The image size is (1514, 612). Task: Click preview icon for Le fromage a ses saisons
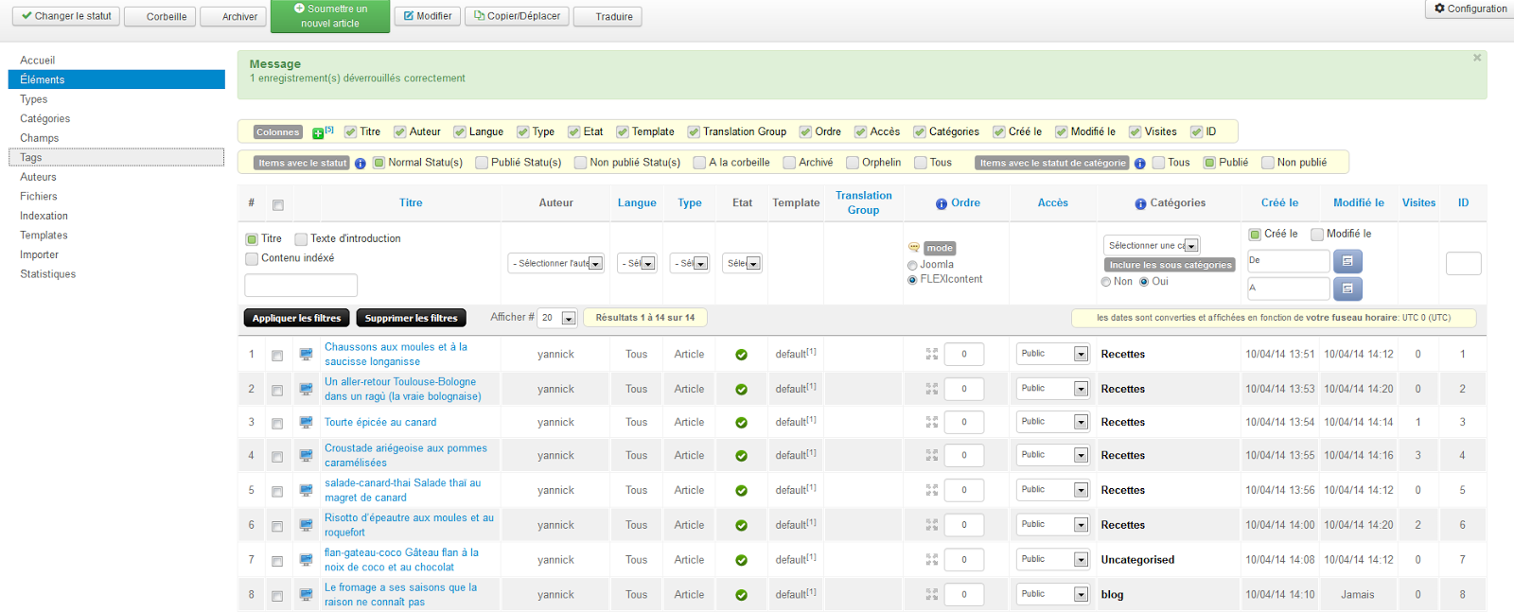[307, 594]
